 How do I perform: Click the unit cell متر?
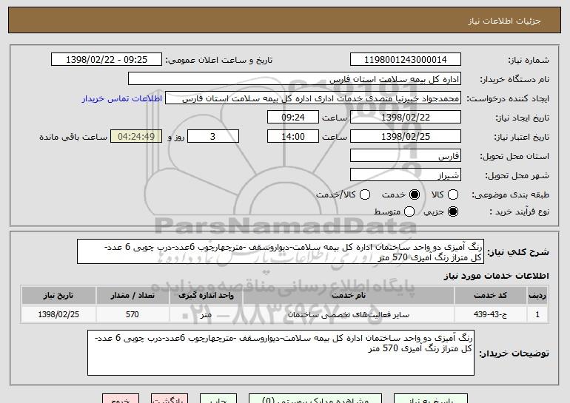[206, 314]
